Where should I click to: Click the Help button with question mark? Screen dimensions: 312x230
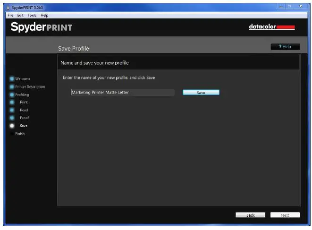(x=285, y=47)
